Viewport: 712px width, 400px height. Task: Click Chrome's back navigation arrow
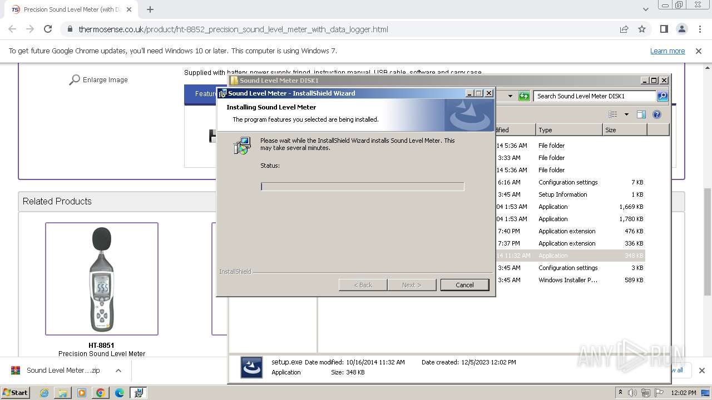coord(12,29)
